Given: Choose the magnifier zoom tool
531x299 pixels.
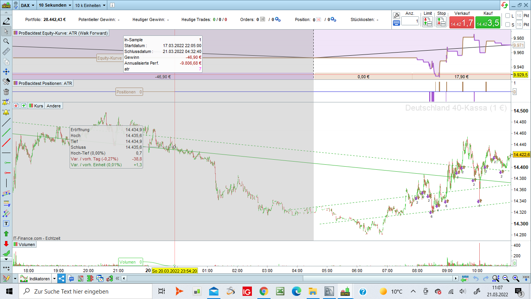Looking at the screenshot, I should [x=6, y=41].
